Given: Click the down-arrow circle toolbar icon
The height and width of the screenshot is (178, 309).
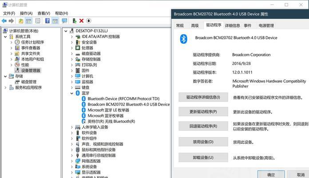Looking at the screenshot, I should [x=89, y=21].
